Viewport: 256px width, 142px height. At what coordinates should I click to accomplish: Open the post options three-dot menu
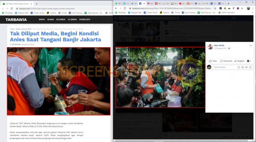pos(251,45)
